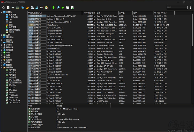Image resolution: width=194 pixels, height=132 pixels.
Task: Click the results list vertical scrollbar
Action: point(193,30)
